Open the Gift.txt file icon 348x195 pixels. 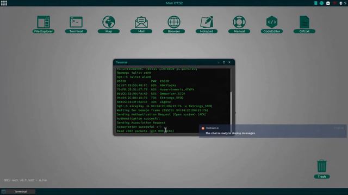pos(304,24)
